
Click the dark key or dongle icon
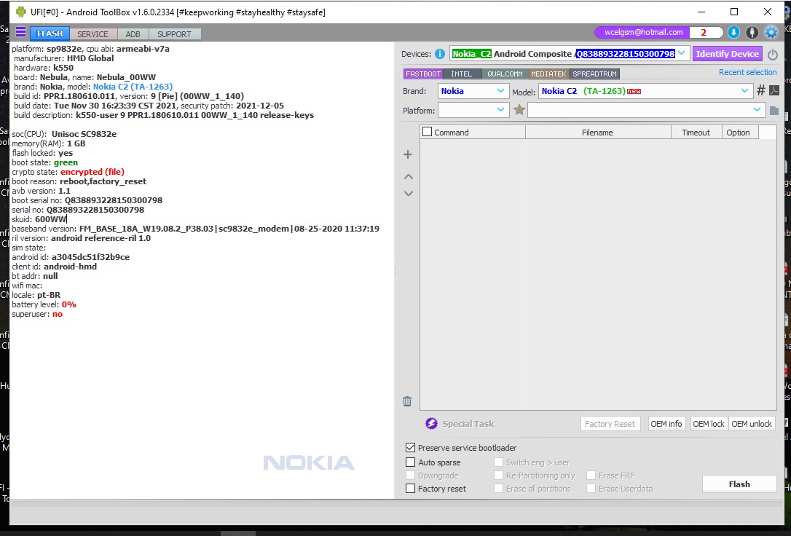click(752, 32)
